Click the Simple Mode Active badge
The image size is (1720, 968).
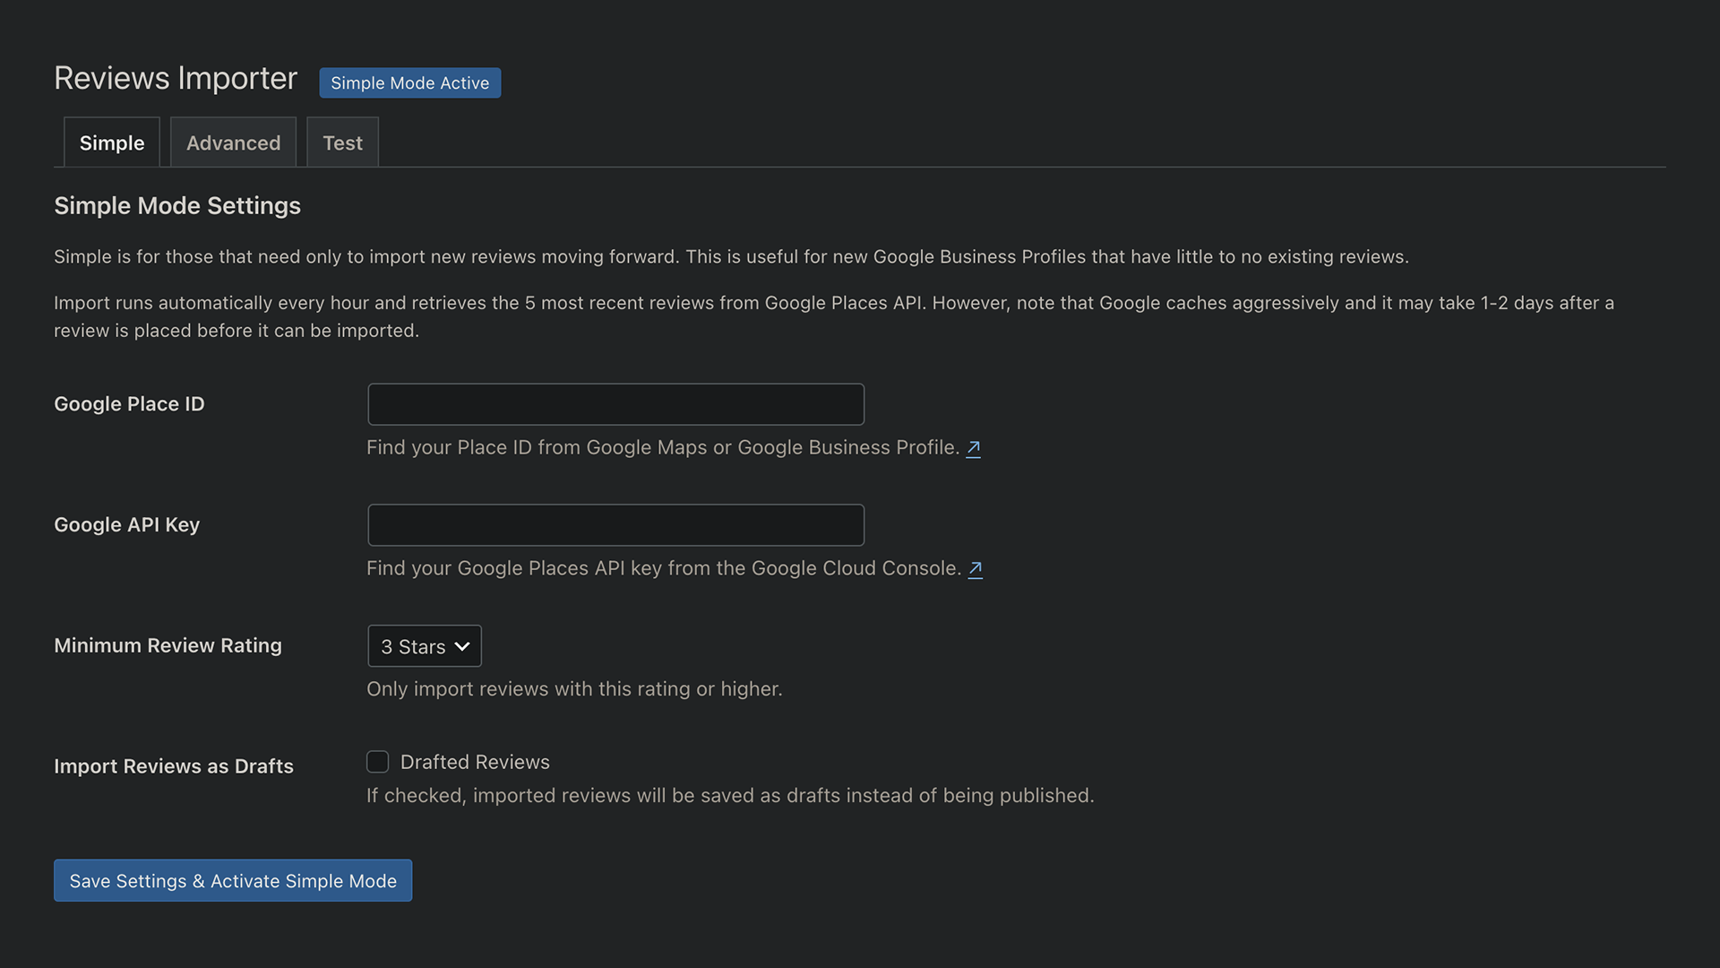[409, 82]
